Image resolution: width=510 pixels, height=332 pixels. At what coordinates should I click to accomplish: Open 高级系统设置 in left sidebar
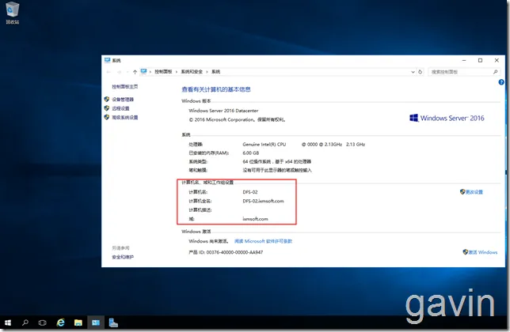(x=125, y=118)
